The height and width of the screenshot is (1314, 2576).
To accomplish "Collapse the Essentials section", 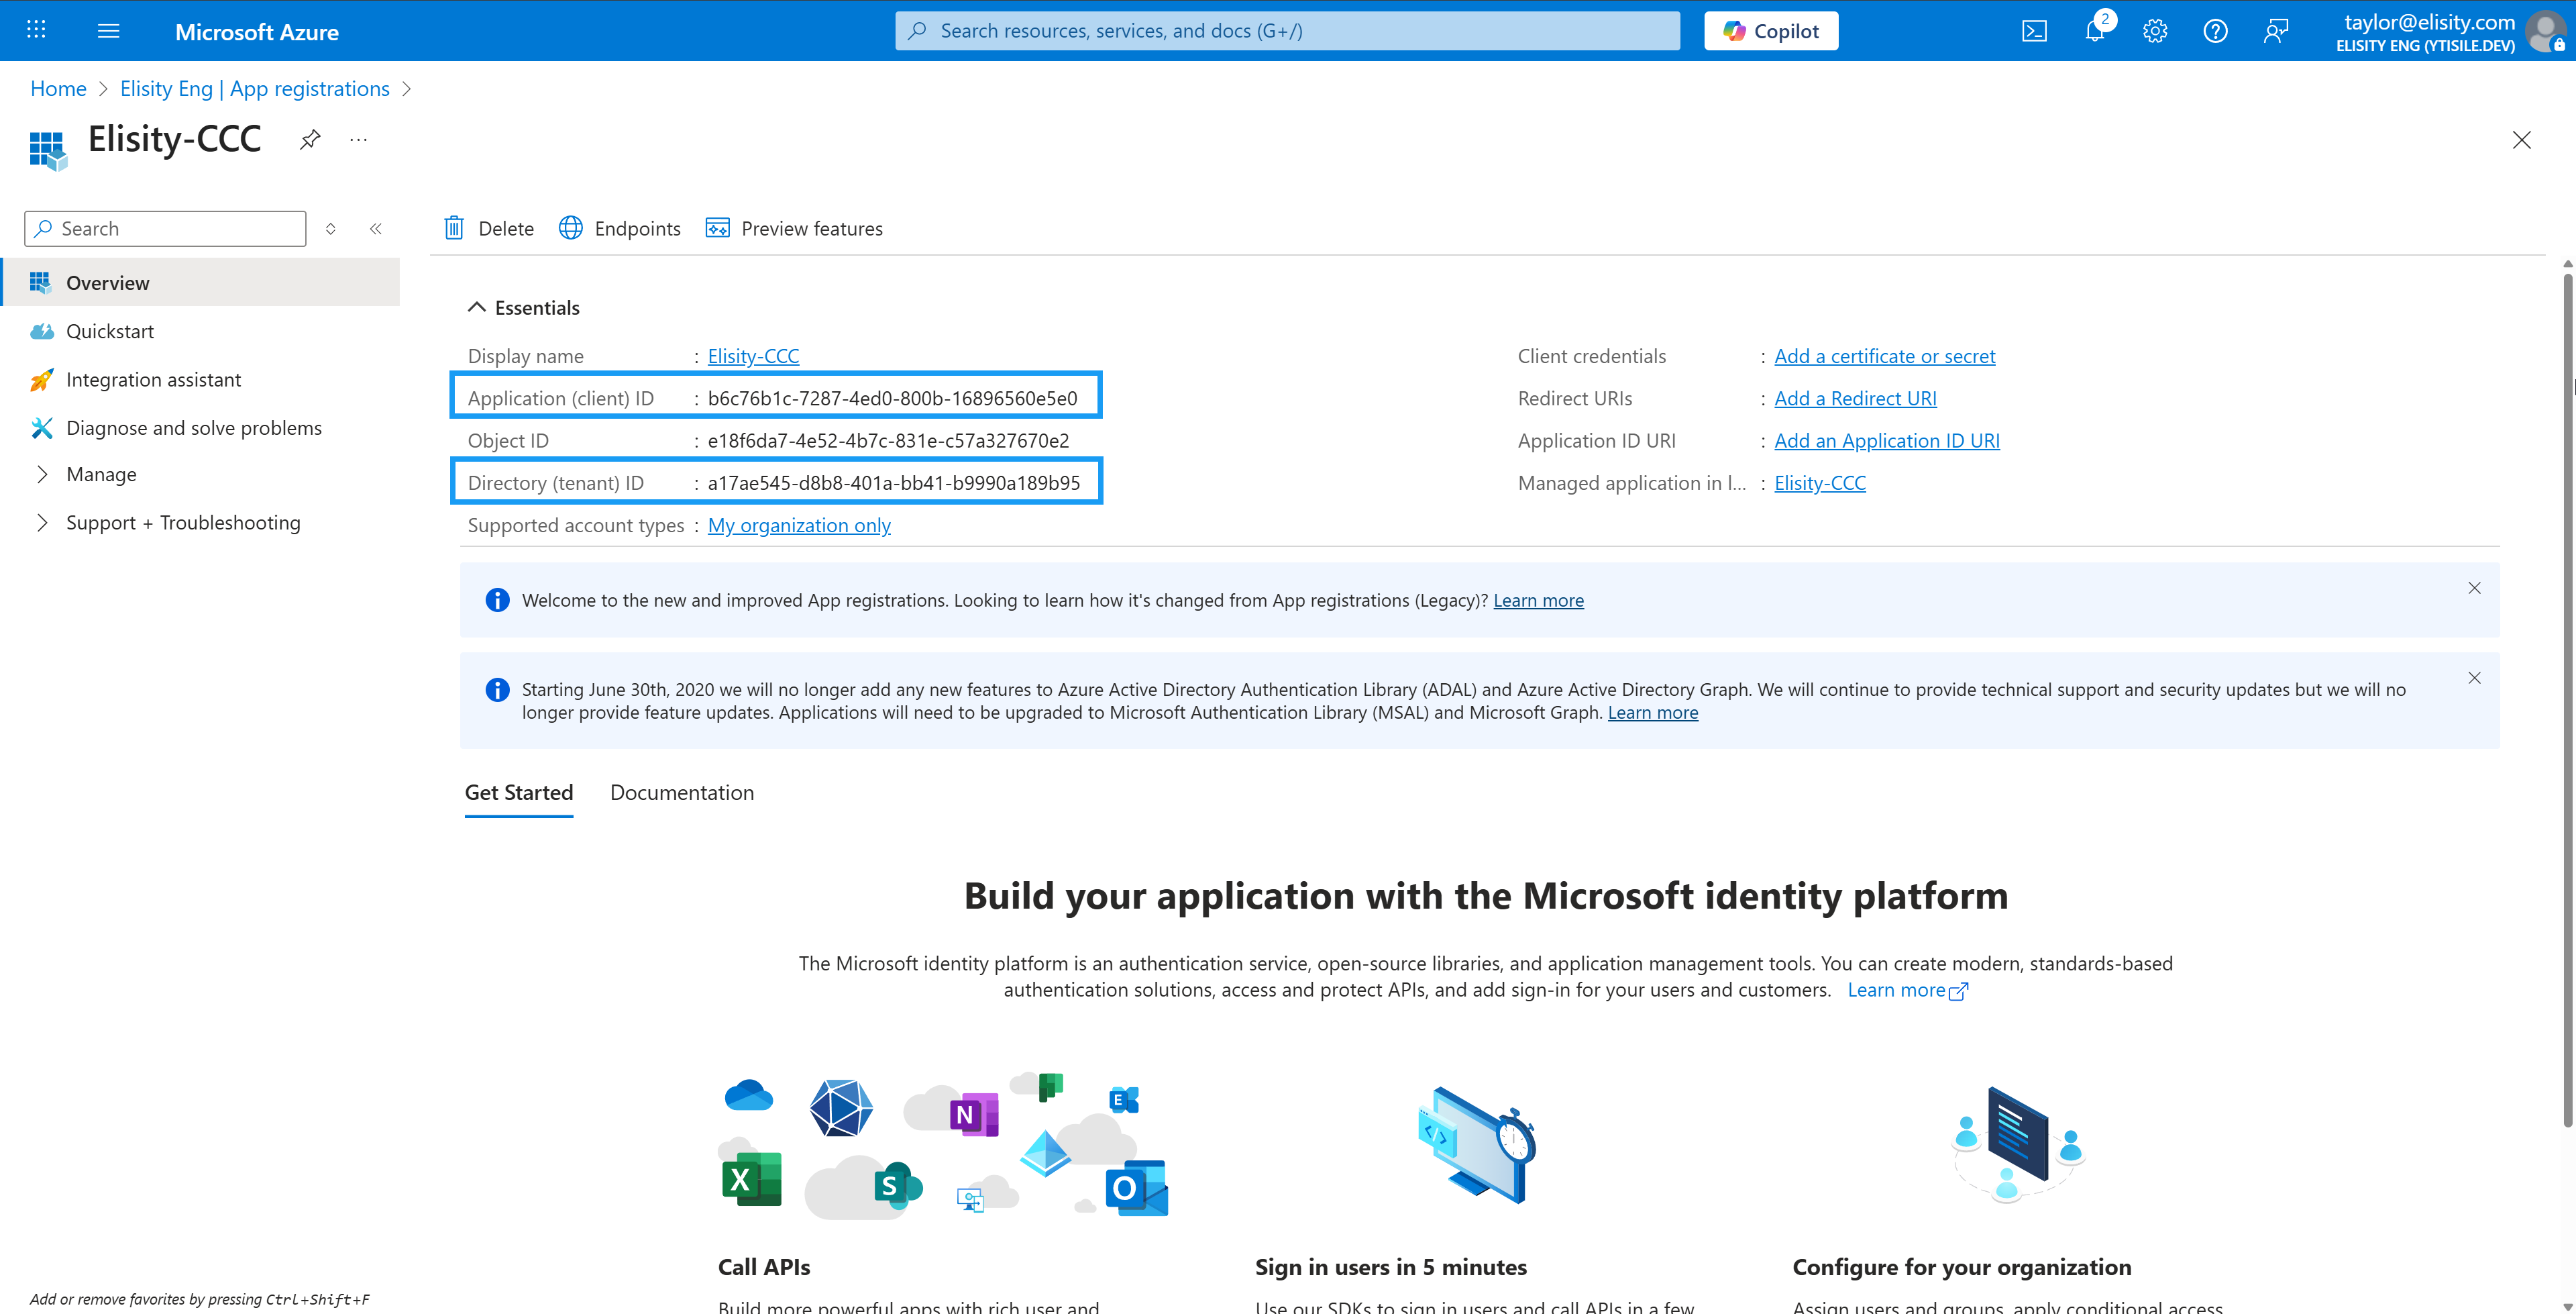I will (x=477, y=307).
